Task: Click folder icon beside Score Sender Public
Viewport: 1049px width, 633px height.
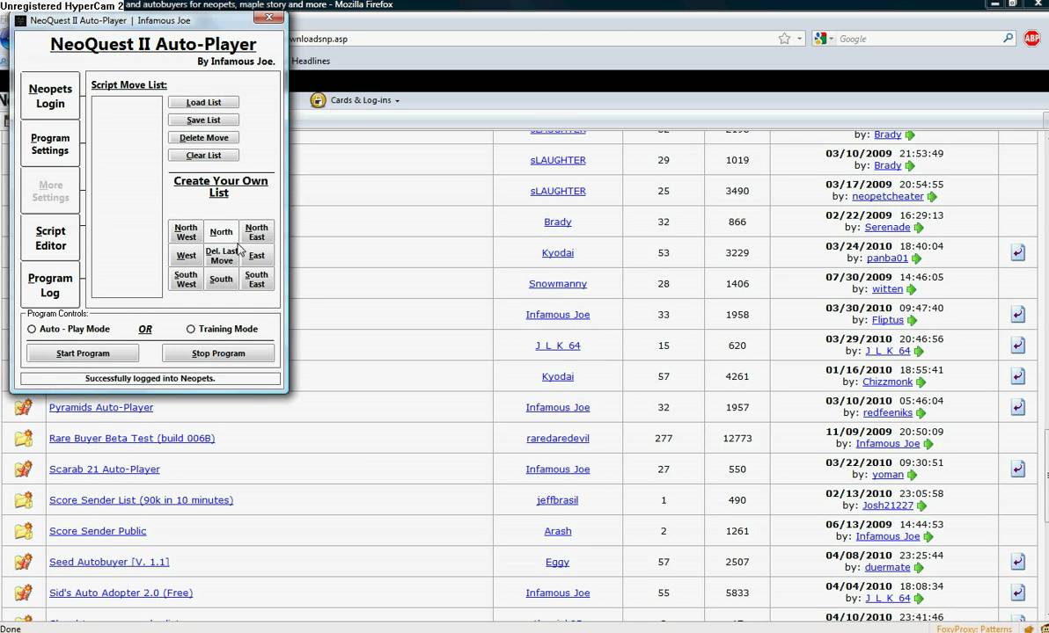Action: (x=24, y=531)
